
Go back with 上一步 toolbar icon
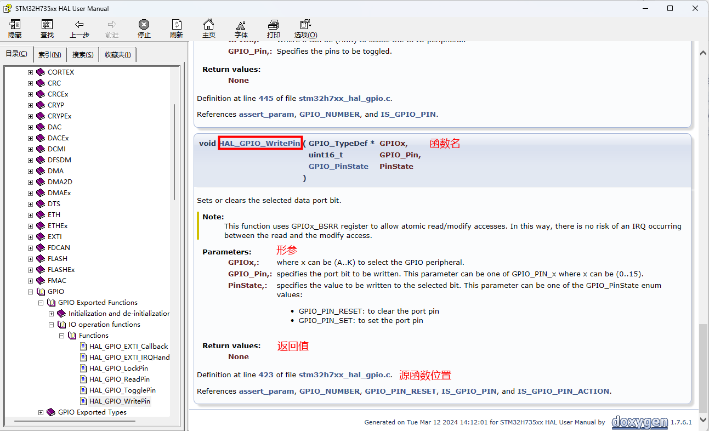point(80,25)
